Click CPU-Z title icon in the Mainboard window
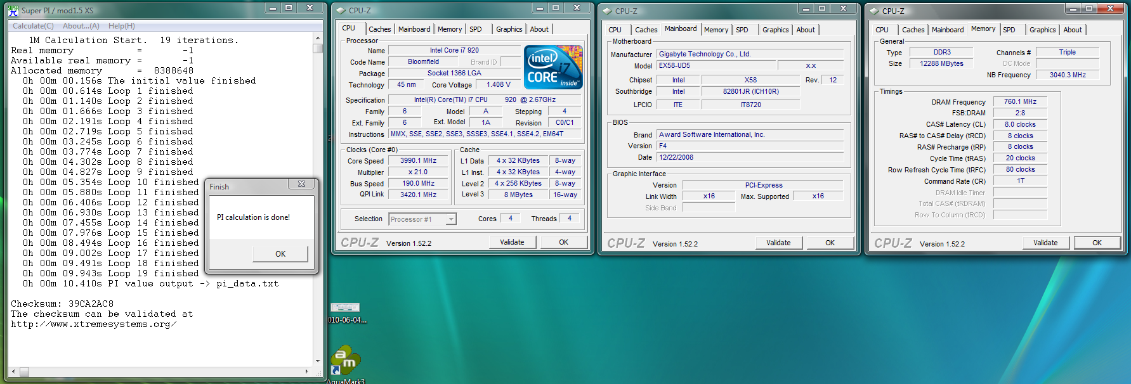 tap(607, 11)
